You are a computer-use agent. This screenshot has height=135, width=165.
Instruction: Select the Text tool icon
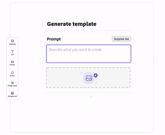[12, 51]
